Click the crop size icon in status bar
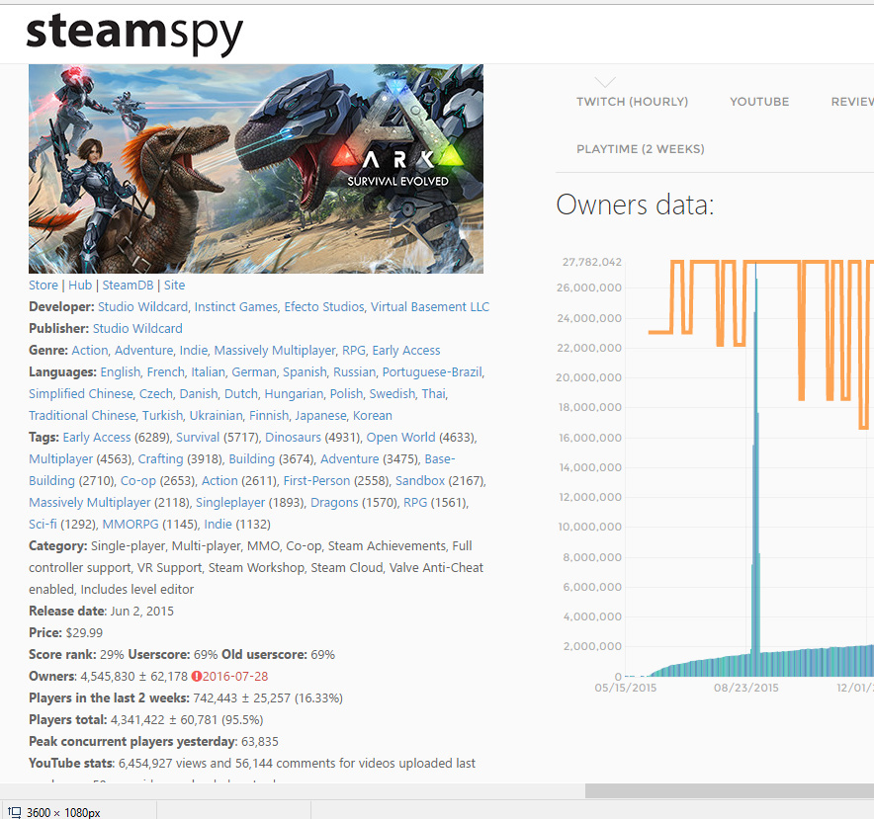The image size is (874, 819). click(15, 812)
